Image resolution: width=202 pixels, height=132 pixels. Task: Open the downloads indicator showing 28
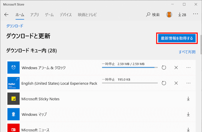click(182, 15)
